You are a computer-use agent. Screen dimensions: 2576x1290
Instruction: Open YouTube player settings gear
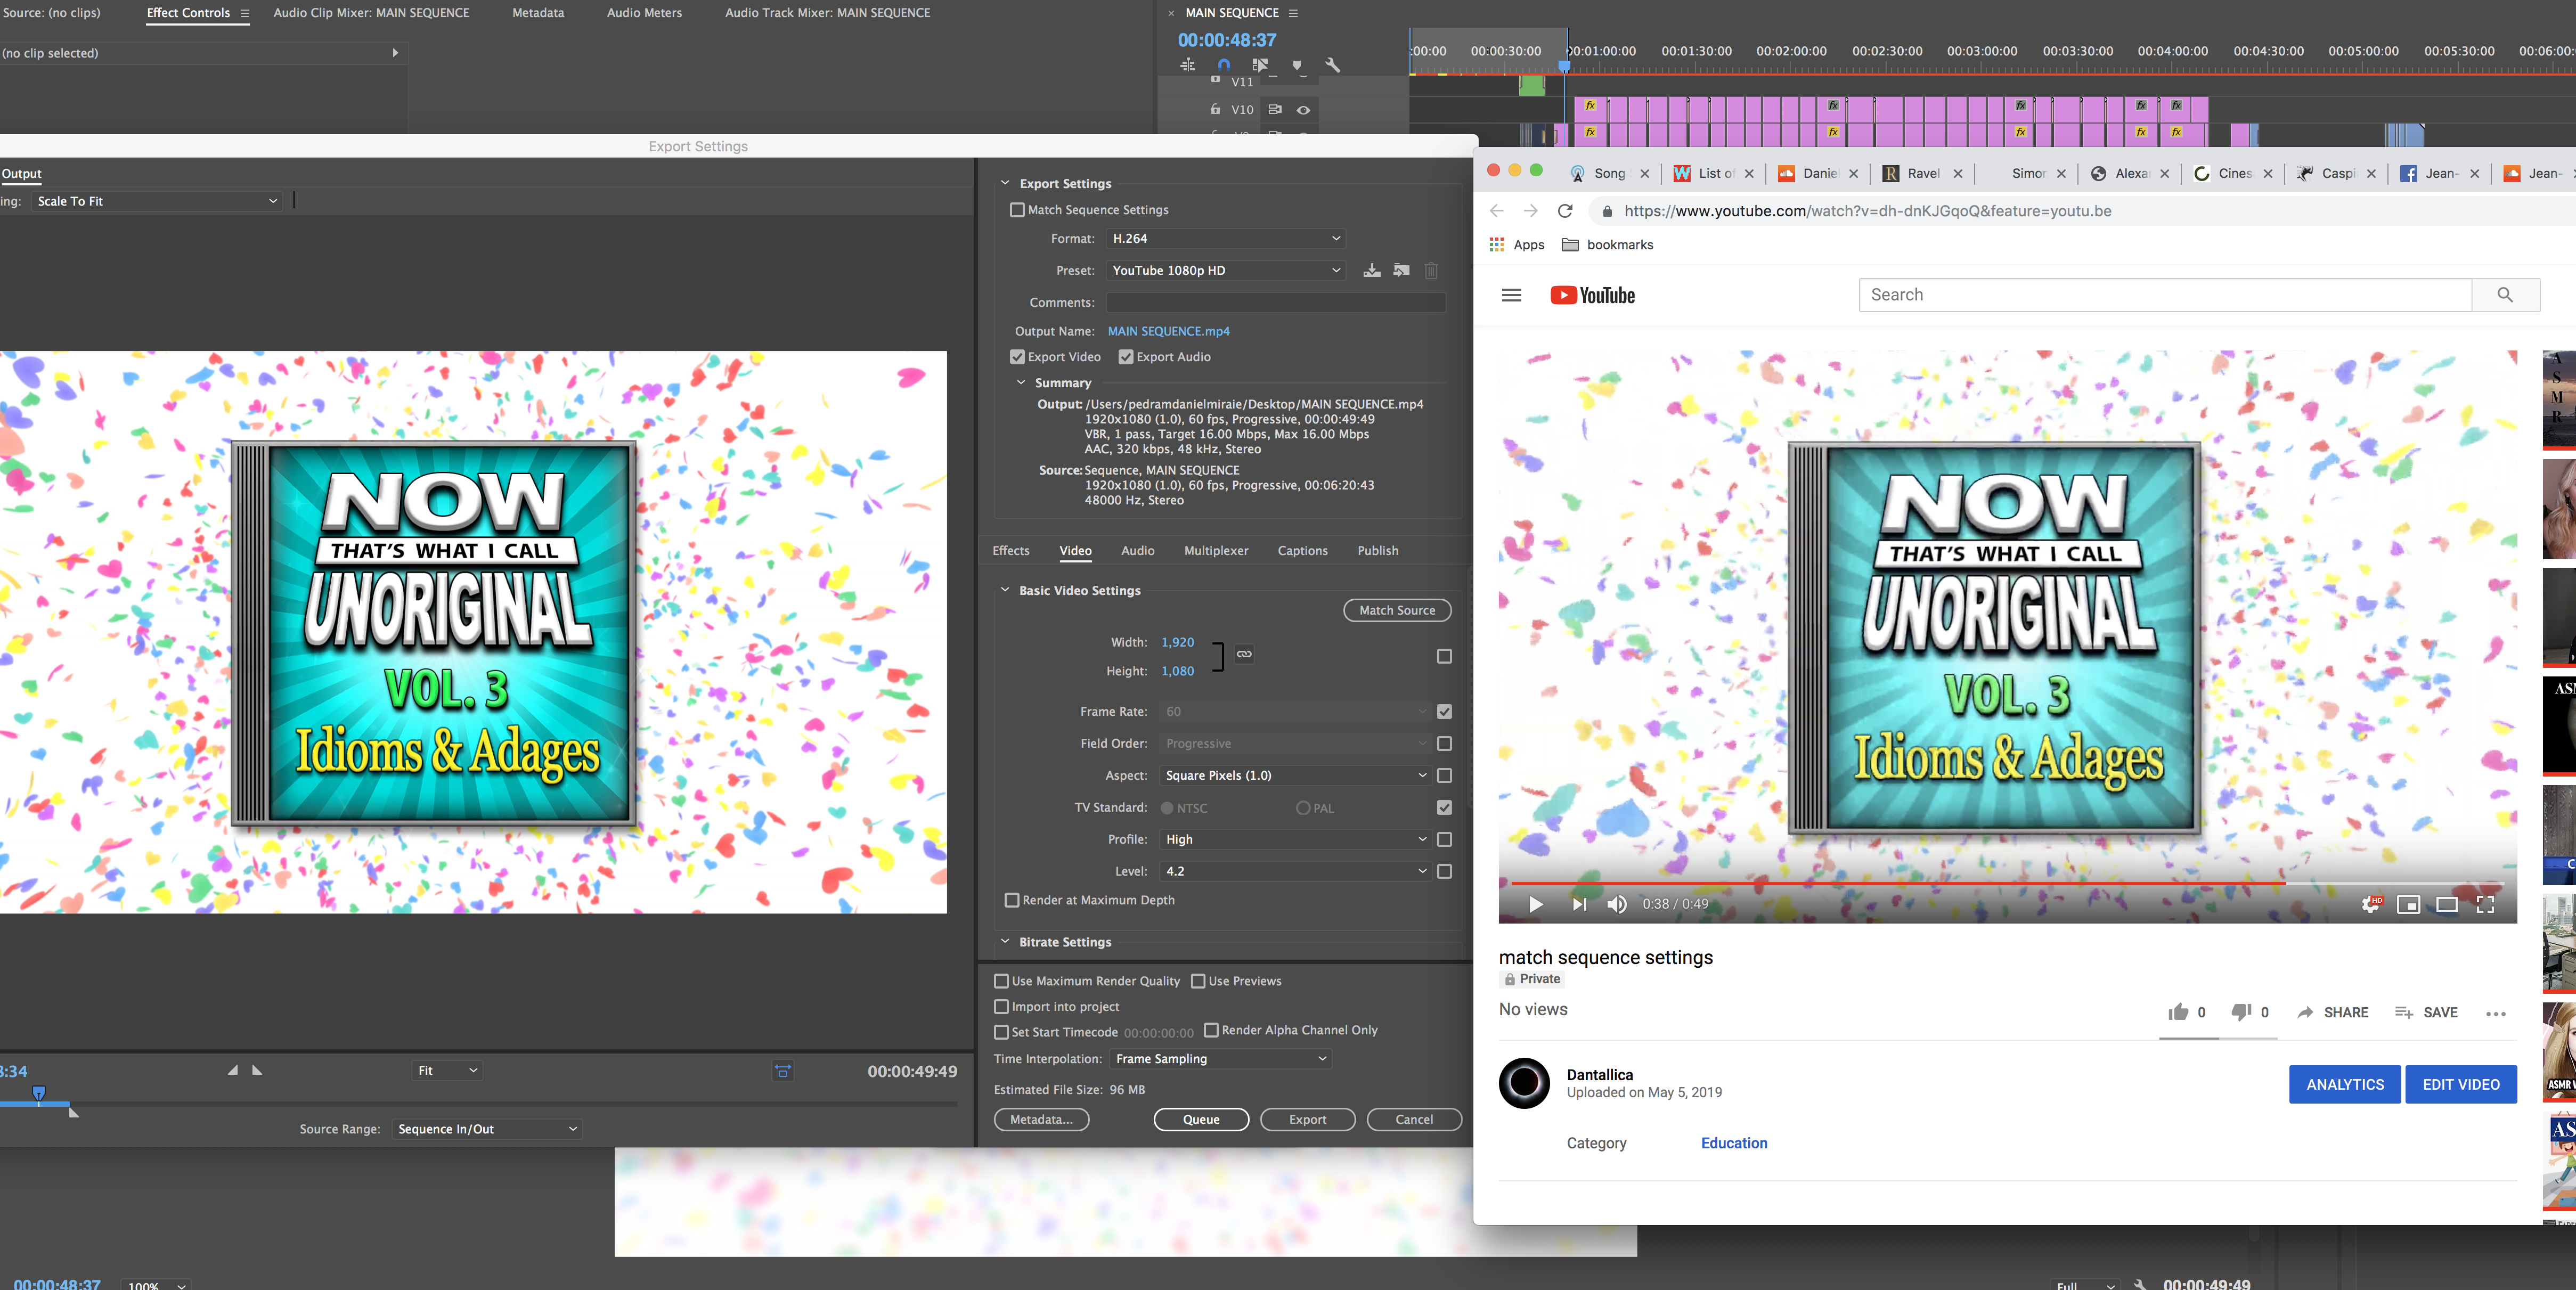tap(2371, 904)
